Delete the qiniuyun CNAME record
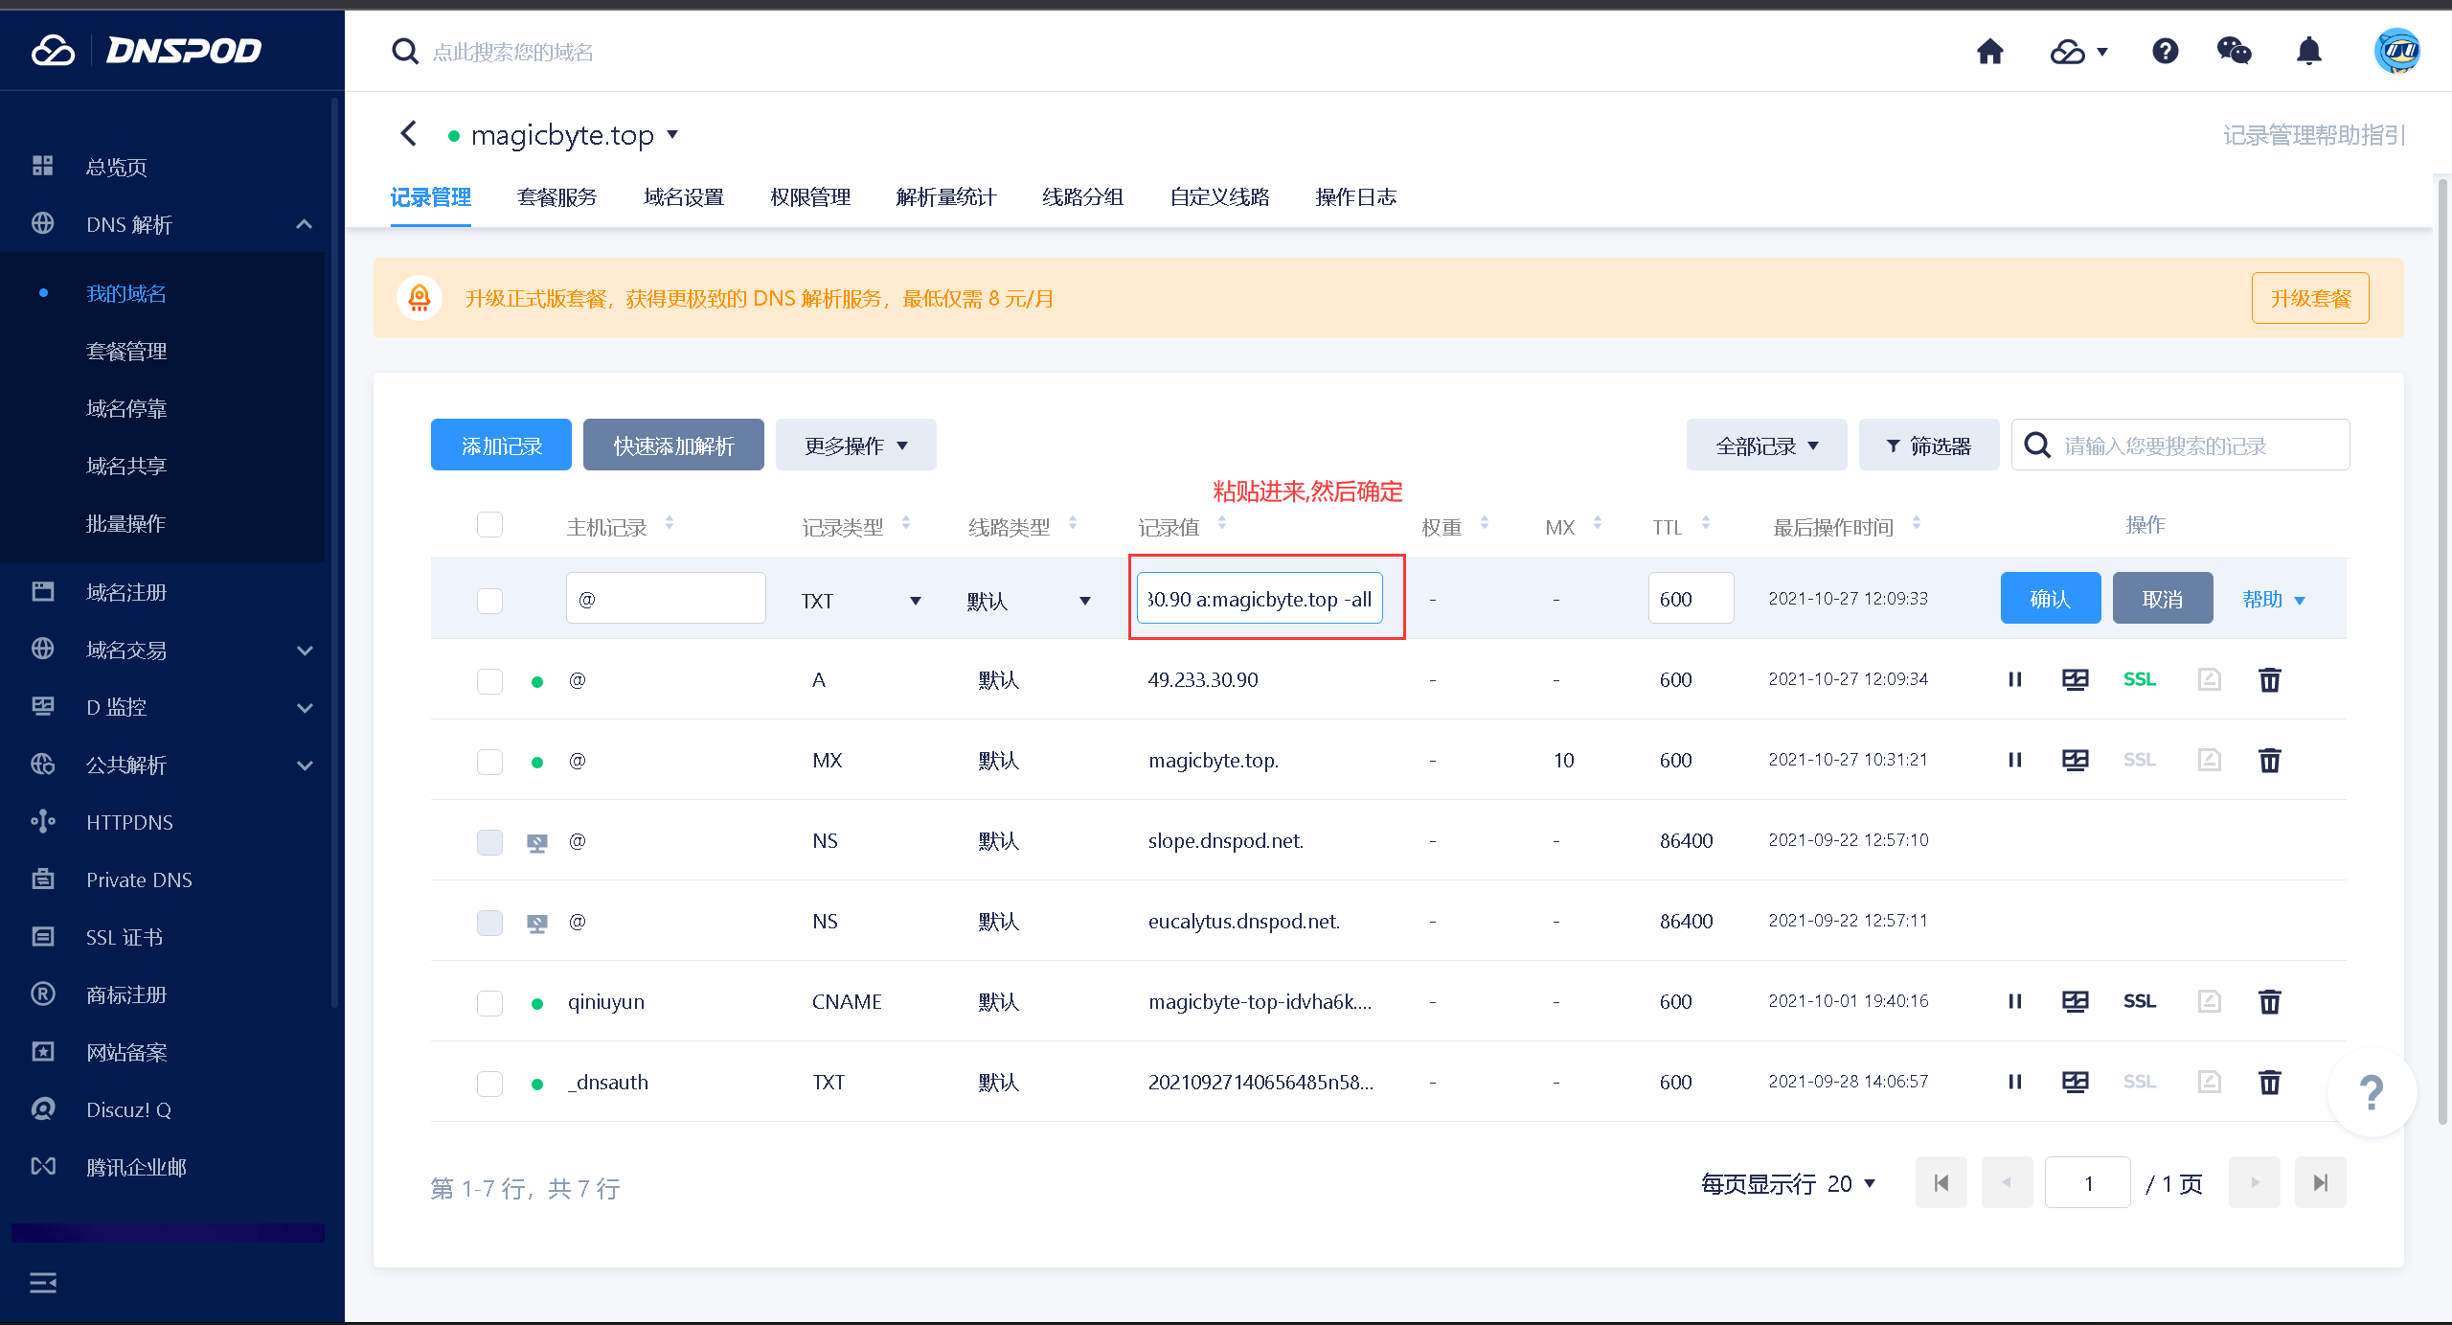The image size is (2452, 1325). pyautogui.click(x=2270, y=1001)
